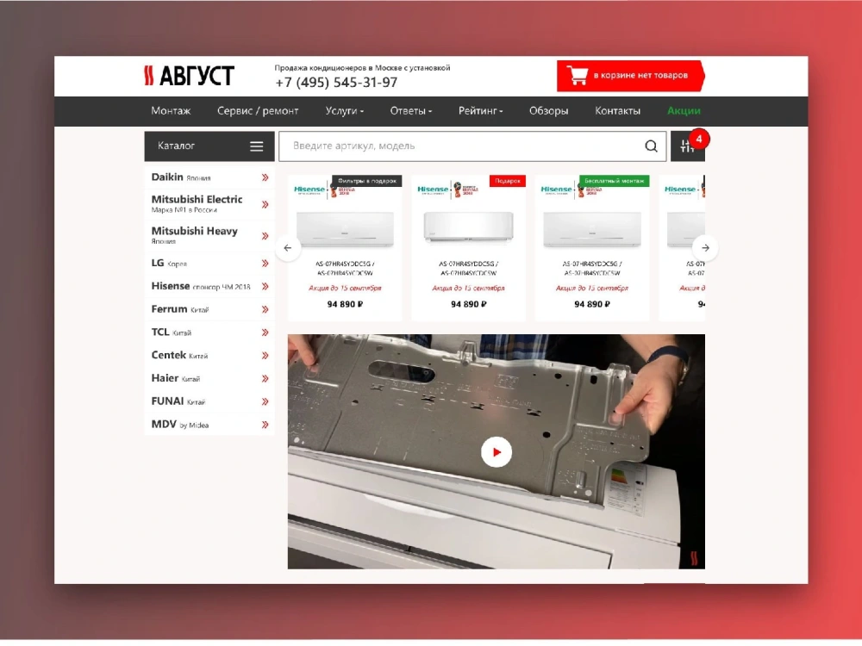The height and width of the screenshot is (646, 862).
Task: Open the green Акции link
Action: pyautogui.click(x=684, y=111)
